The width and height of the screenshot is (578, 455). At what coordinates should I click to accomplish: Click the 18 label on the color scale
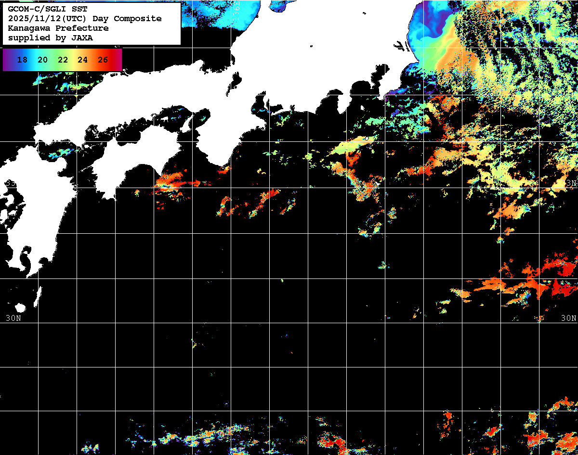[x=22, y=60]
